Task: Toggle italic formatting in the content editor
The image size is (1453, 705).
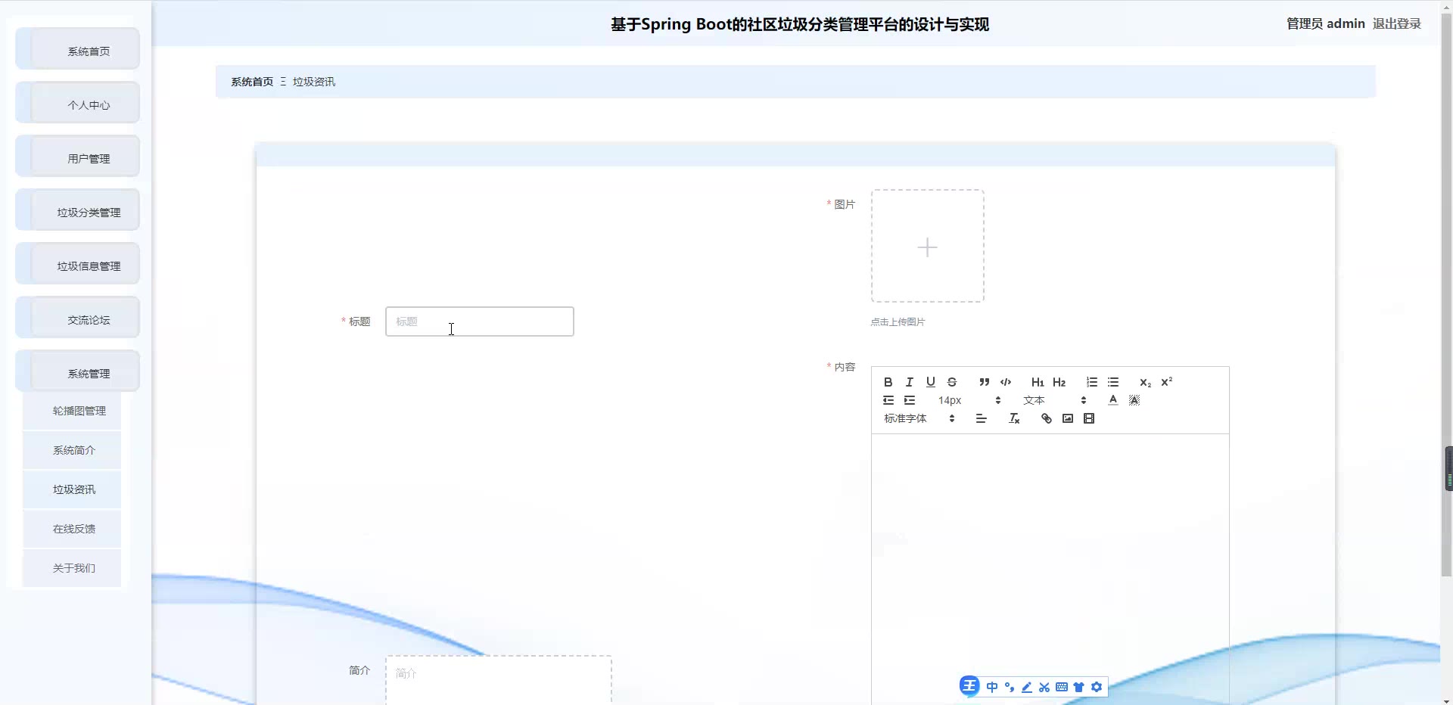Action: 910,382
